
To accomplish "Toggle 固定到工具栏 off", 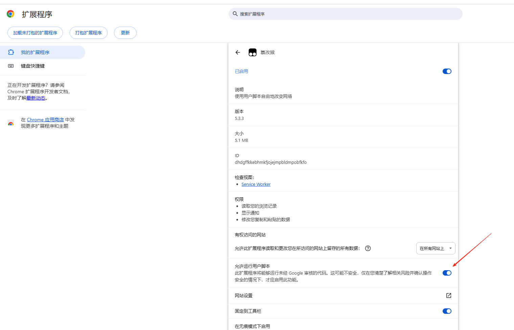I will point(447,311).
